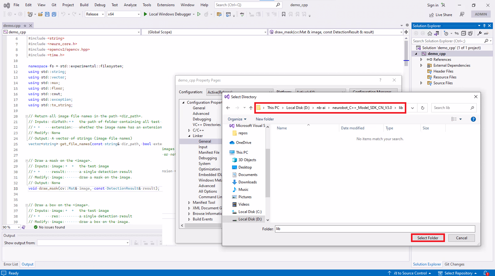The image size is (495, 276).
Task: Open address path history dropdown in Select Directory
Action: pyautogui.click(x=412, y=108)
